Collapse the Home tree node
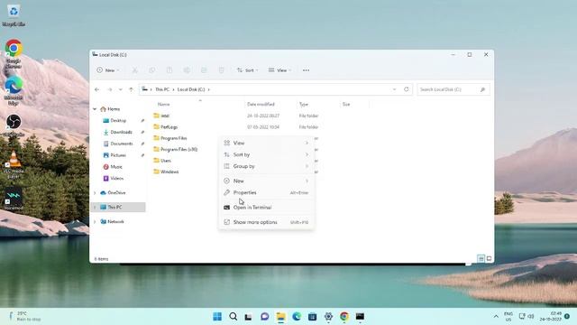This screenshot has height=325, width=577. point(95,109)
